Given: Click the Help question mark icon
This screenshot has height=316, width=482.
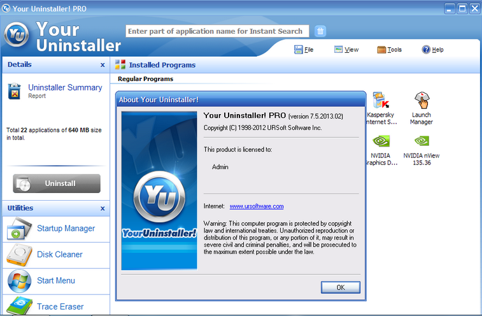Looking at the screenshot, I should click(x=426, y=50).
